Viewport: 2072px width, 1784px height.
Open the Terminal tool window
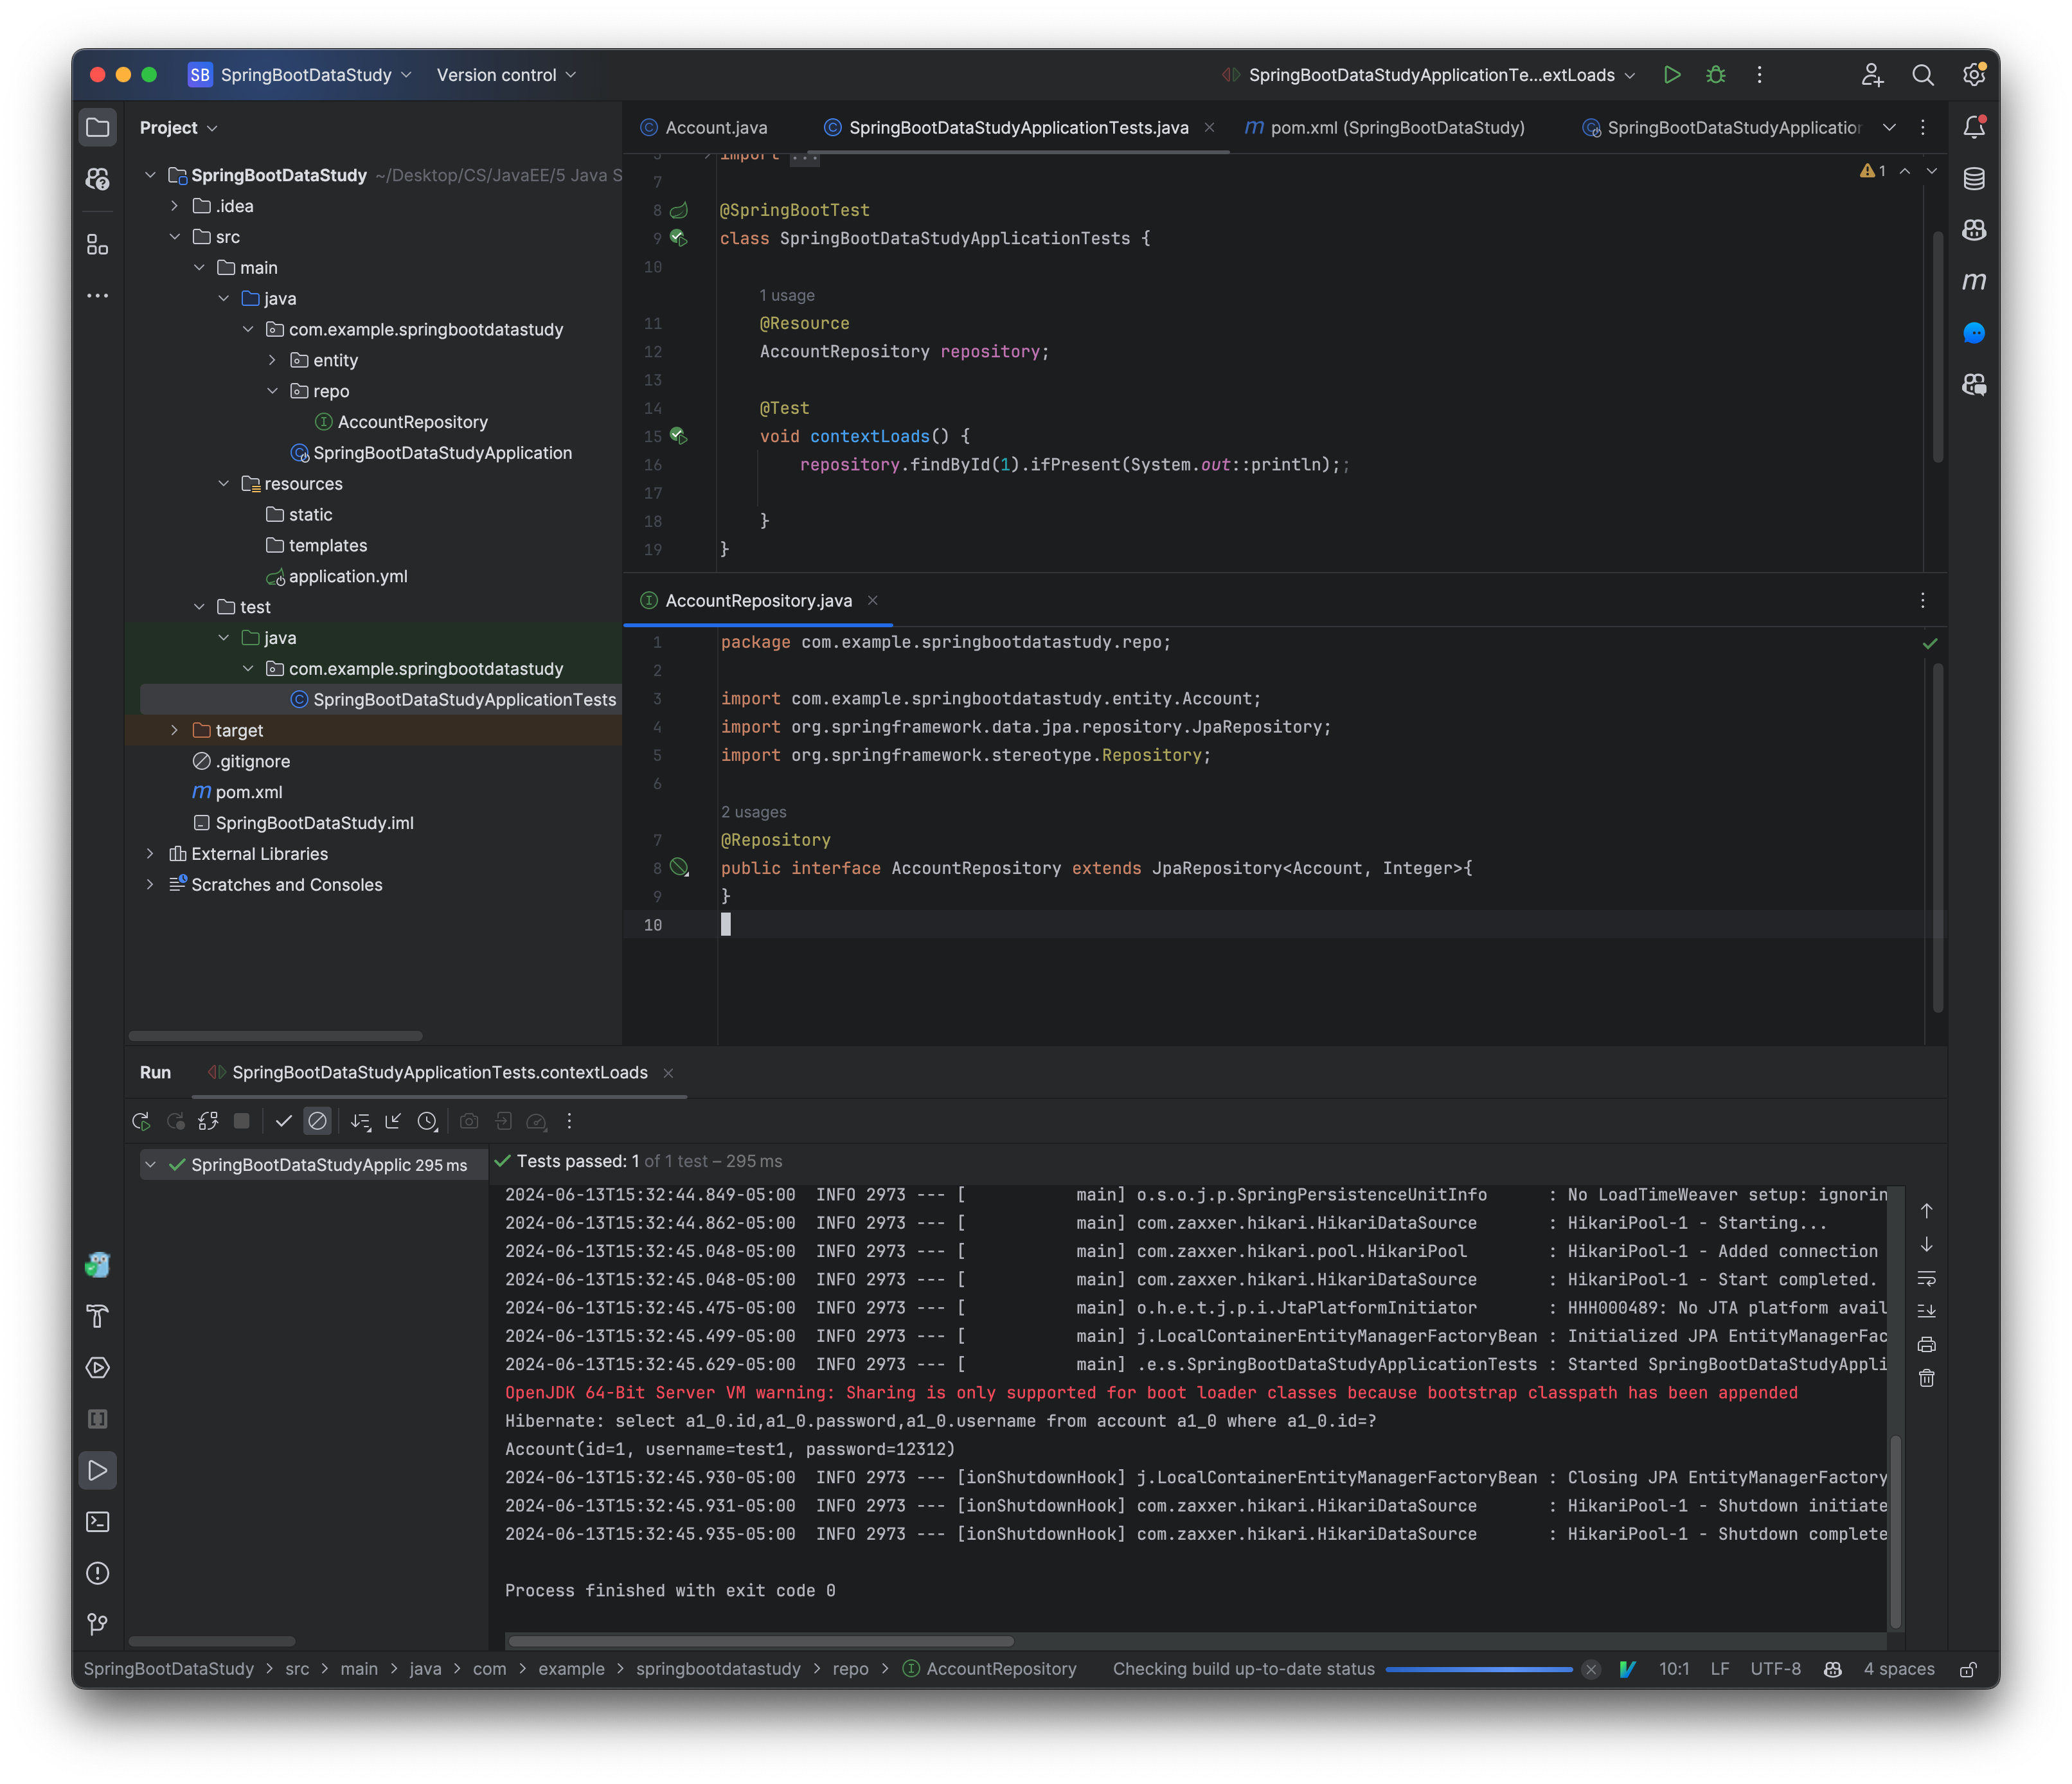point(97,1522)
